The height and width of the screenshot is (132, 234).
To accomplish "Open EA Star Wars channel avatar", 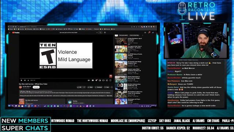I will (20, 87).
